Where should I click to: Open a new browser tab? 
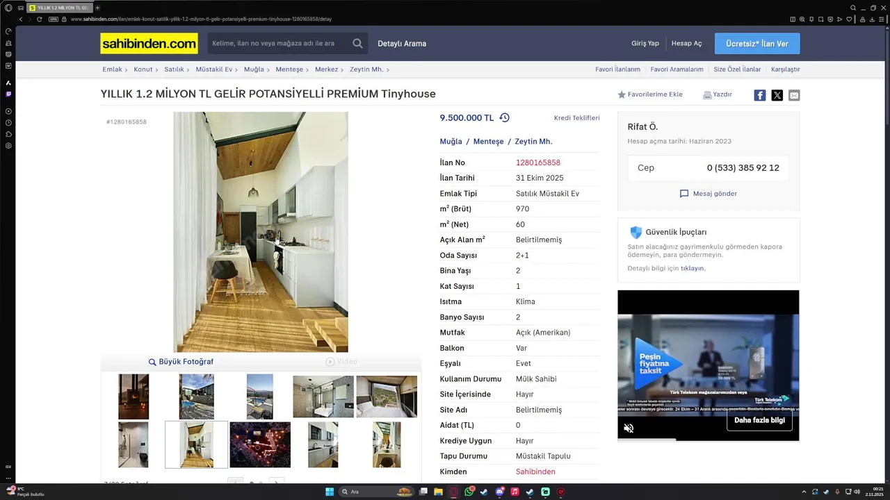97,8
